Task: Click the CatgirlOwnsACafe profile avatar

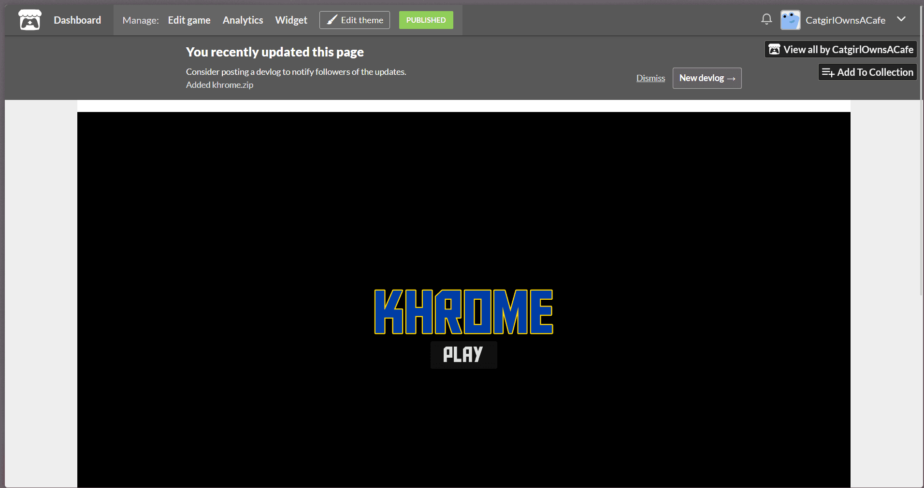Action: click(790, 20)
